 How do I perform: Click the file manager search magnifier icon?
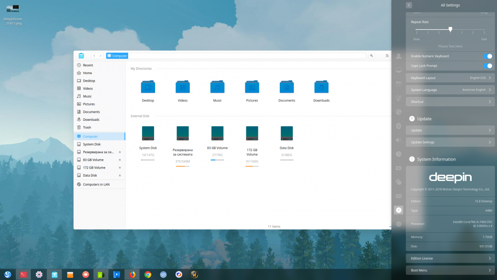371,56
